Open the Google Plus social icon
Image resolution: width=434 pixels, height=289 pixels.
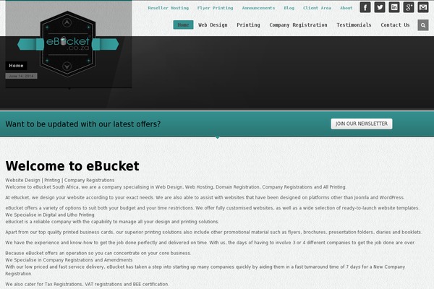[408, 7]
